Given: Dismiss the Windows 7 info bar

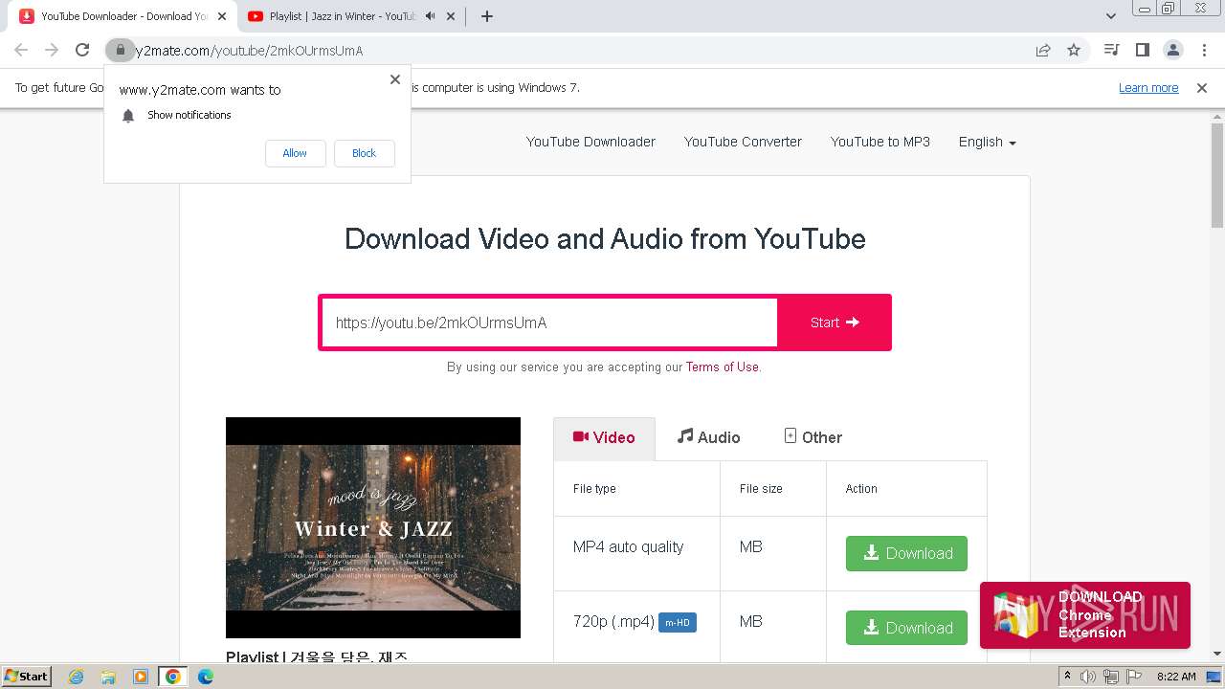Looking at the screenshot, I should coord(1202,87).
